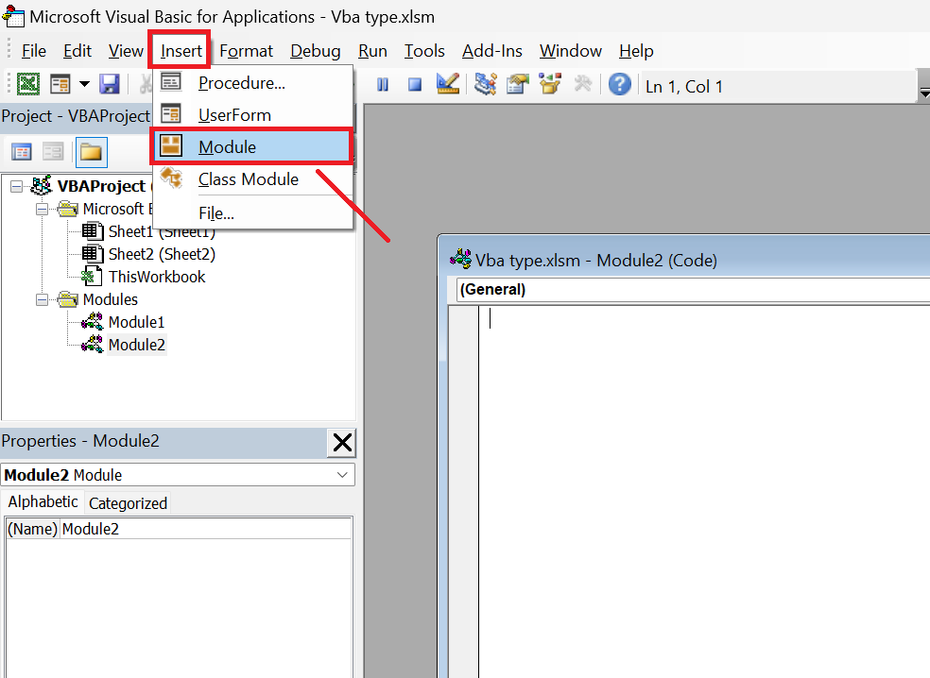Screen dimensions: 930x678
Task: Open the Project Explorer toolbar icon
Action: pos(485,84)
